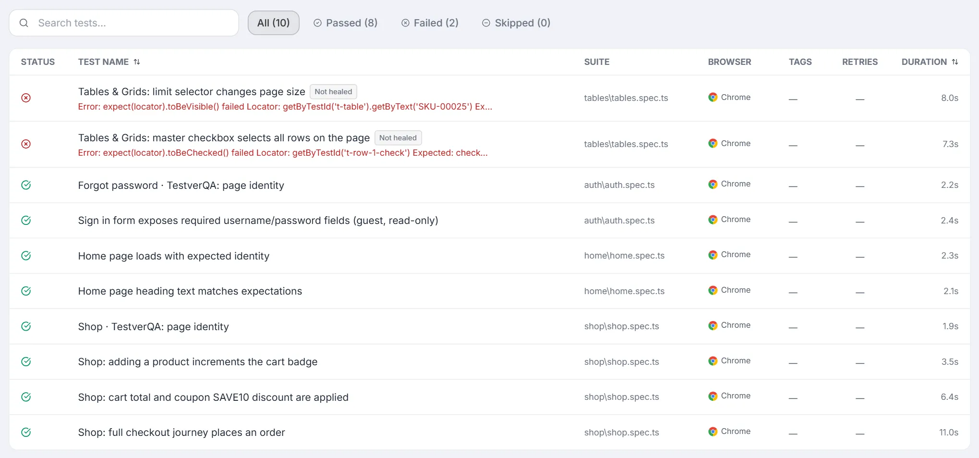This screenshot has height=458, width=979.
Task: Open Shop · TestverQA: page identity test
Action: (x=154, y=327)
